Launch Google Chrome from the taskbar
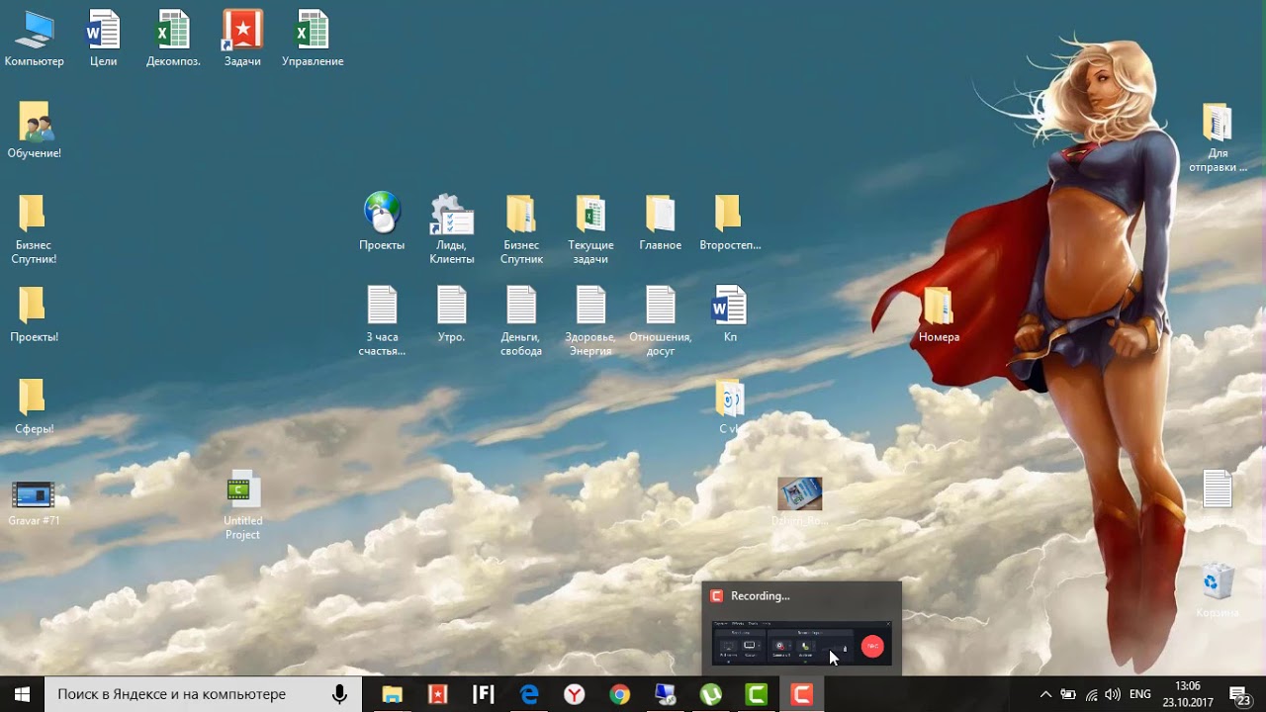Screen dimensions: 1266x712 (x=620, y=694)
